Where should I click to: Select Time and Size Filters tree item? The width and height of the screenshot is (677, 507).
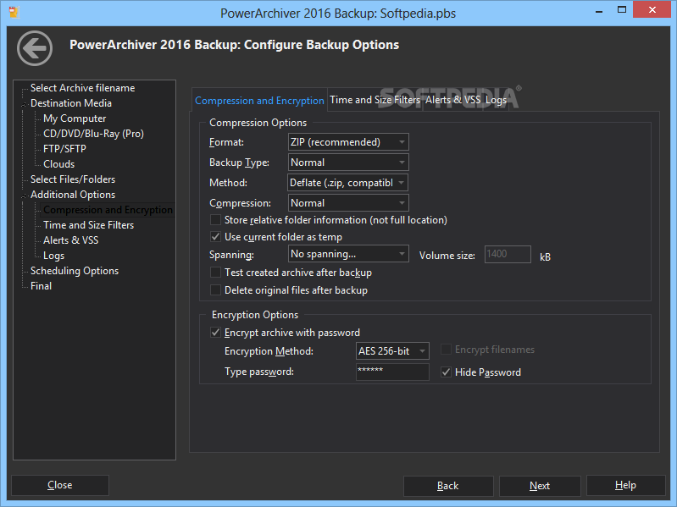88,225
